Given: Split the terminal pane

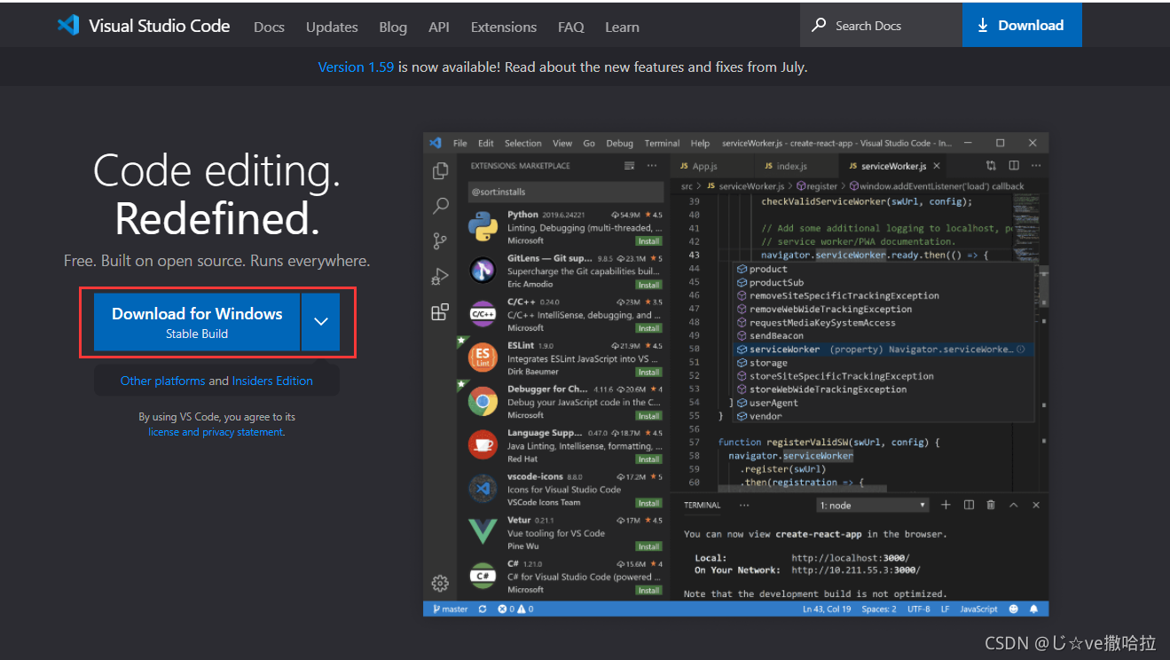Looking at the screenshot, I should [x=969, y=505].
